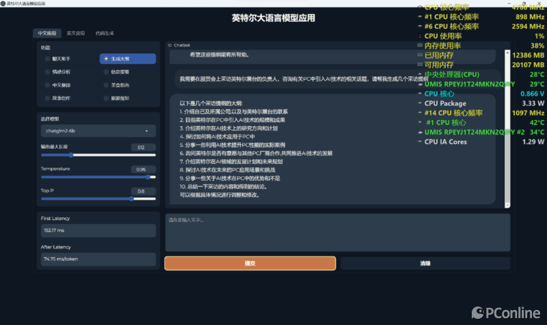Viewport: 547px width, 325px height.
Task: Choose the 情感分析 radio button
Action: [x=47, y=72]
